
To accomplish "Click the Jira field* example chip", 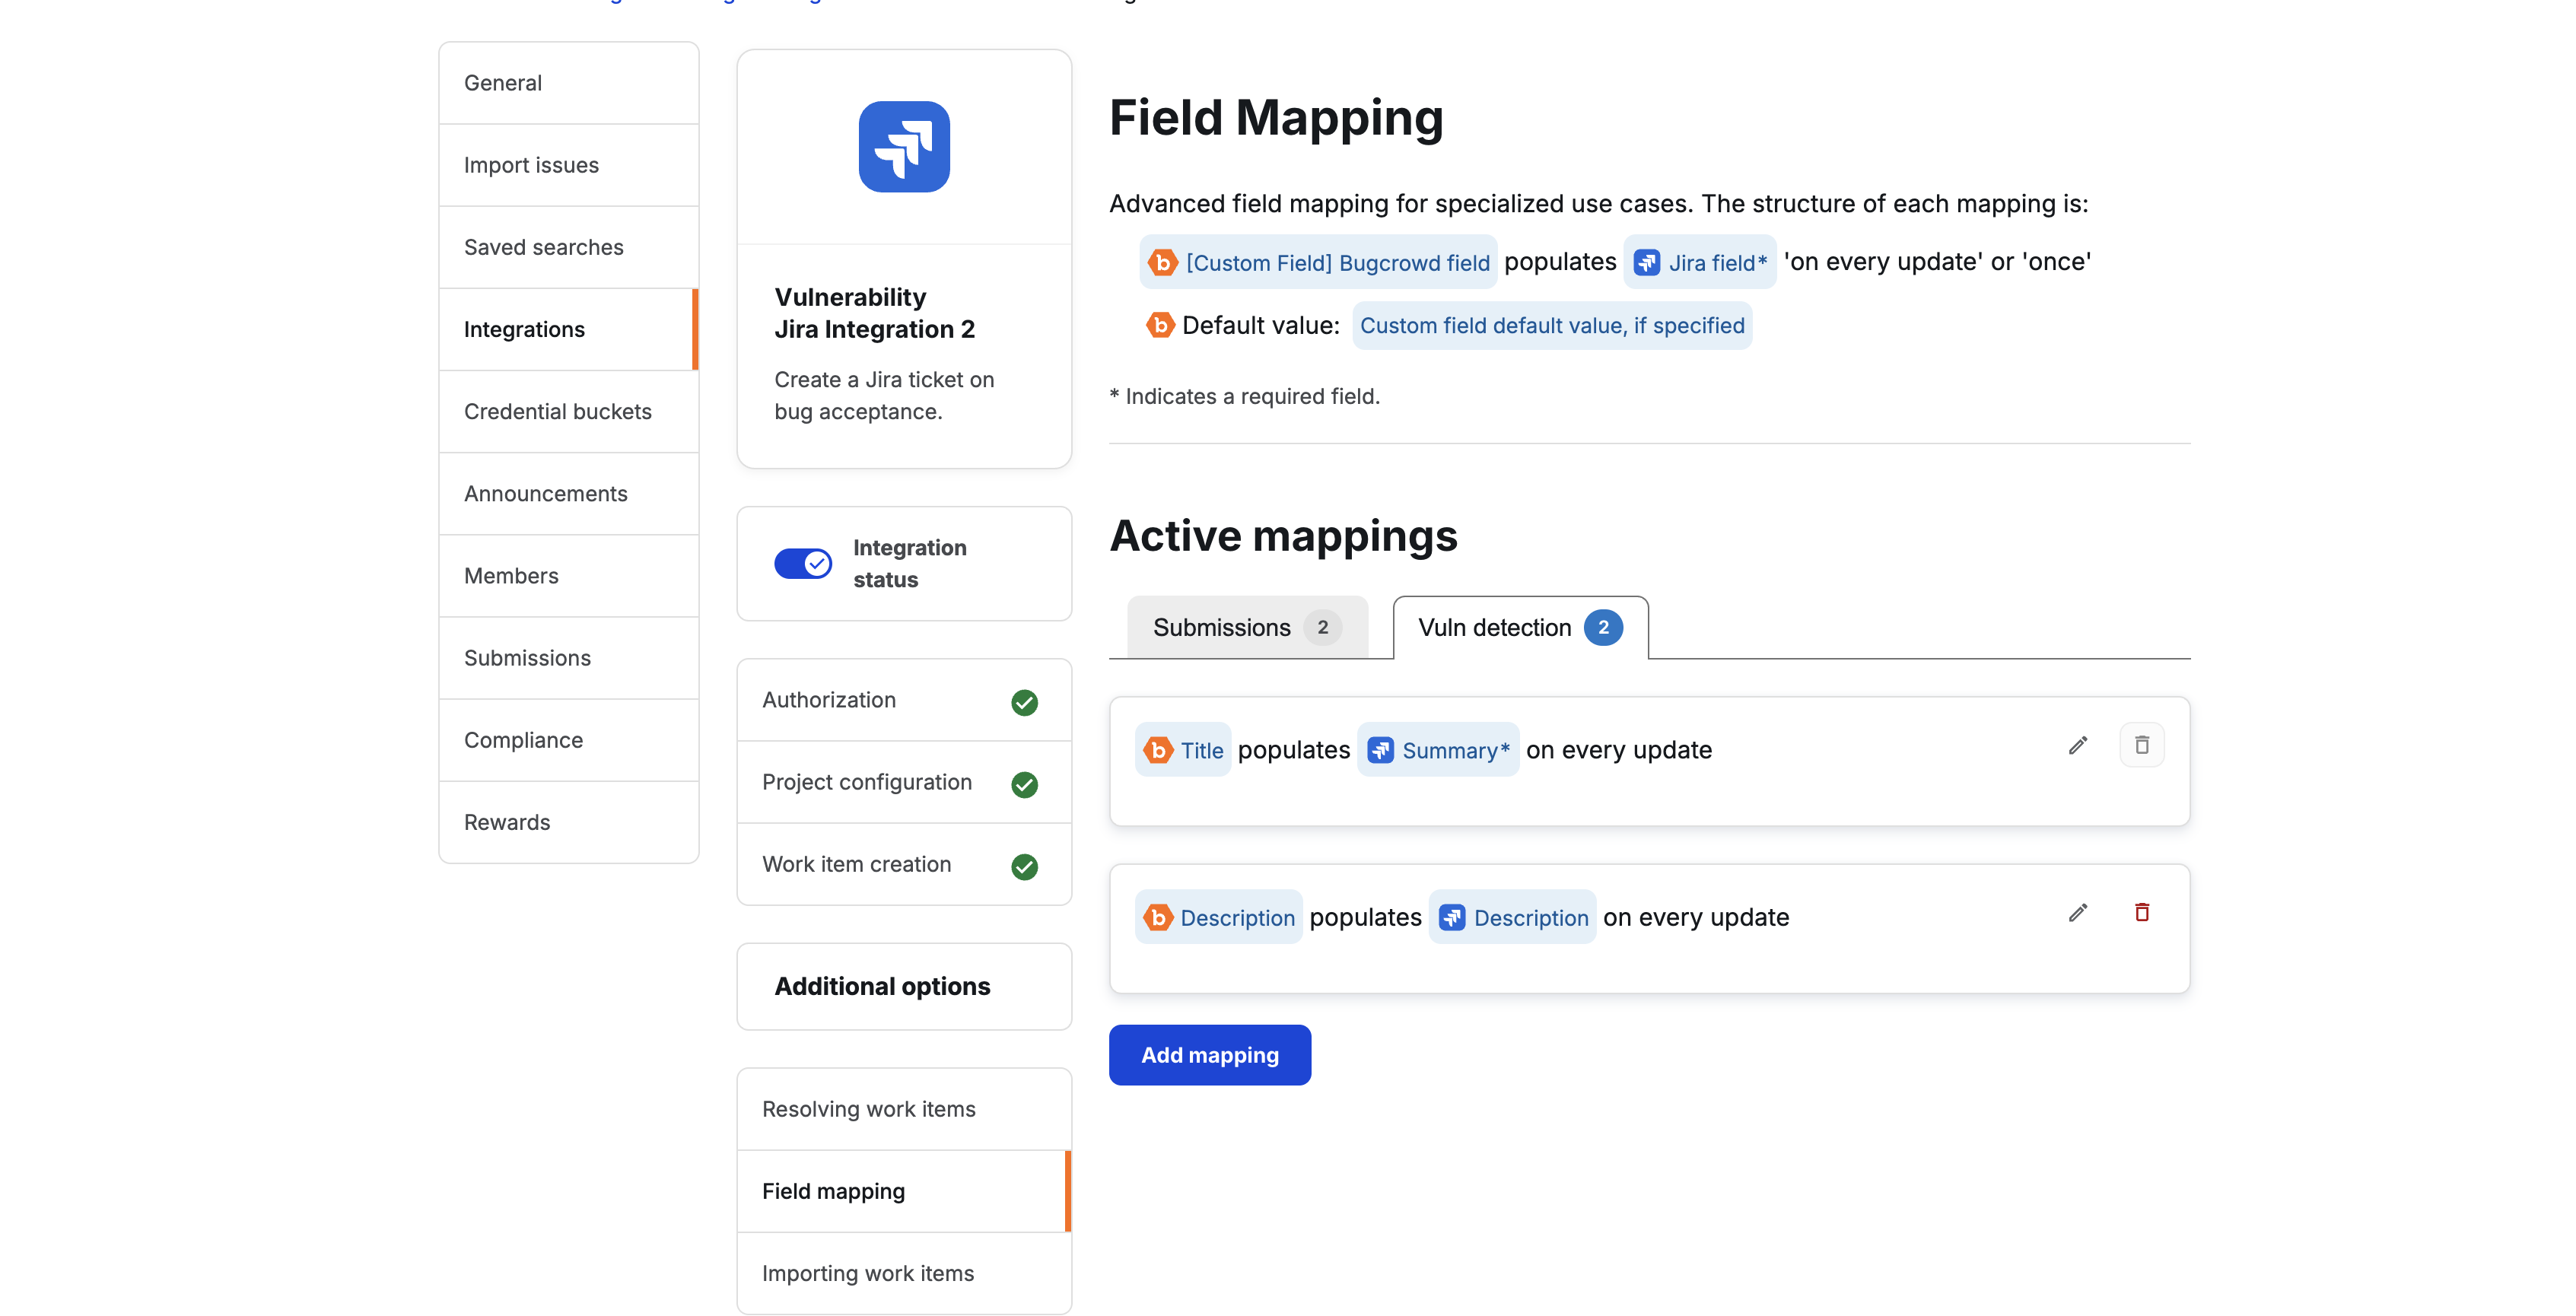I will [1700, 262].
